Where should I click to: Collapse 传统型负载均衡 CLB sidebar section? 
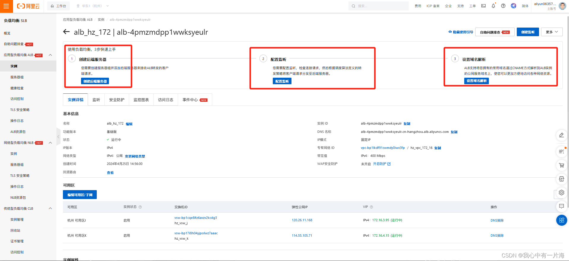point(50,209)
